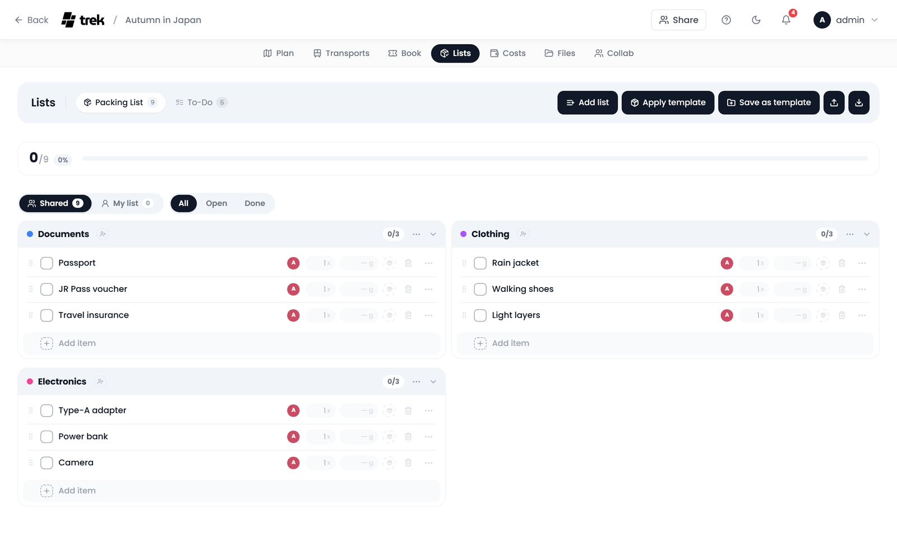Switch to the Transports tab

point(341,53)
